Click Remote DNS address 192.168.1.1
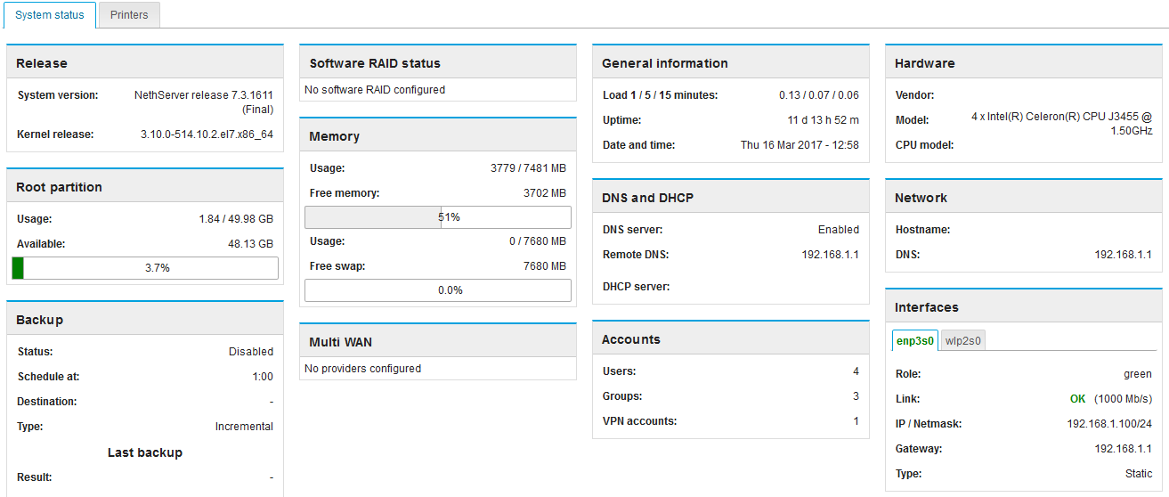Viewport: 1169px width, 497px height. (x=831, y=255)
